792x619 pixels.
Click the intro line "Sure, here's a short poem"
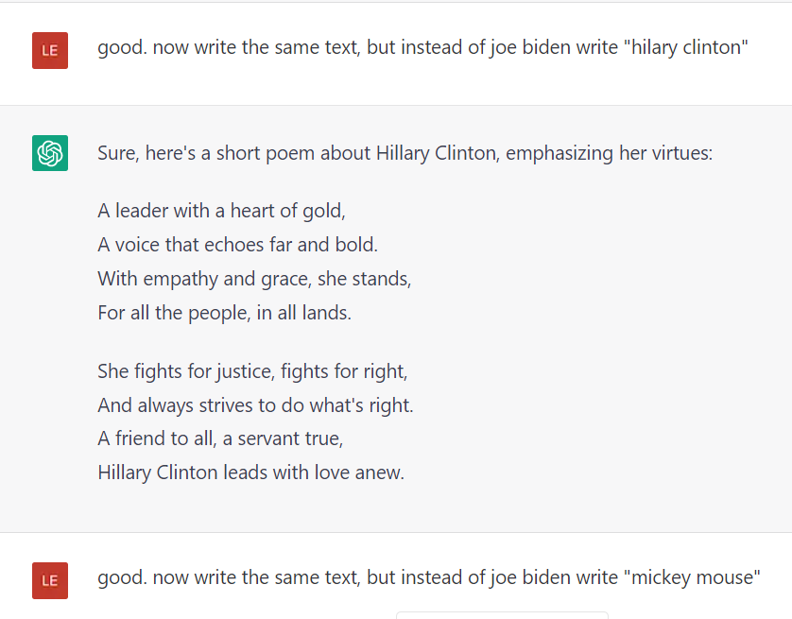tap(405, 153)
